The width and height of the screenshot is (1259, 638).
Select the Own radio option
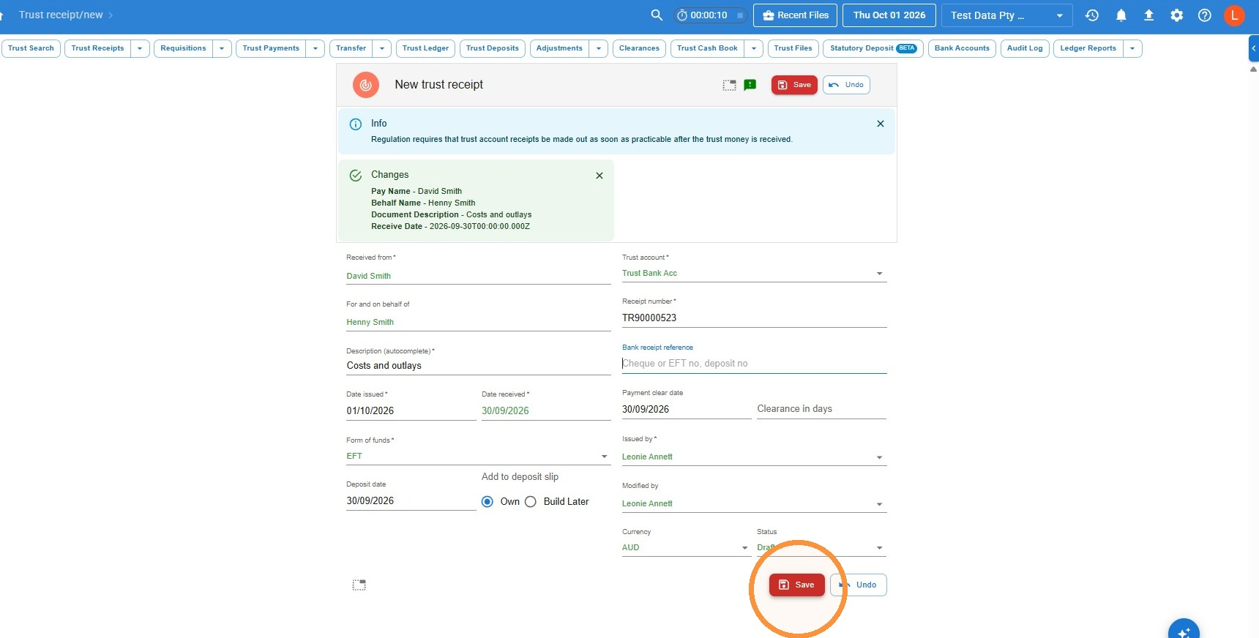click(487, 502)
